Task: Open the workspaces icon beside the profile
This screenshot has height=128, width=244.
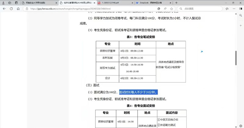Action: coord(10,3)
